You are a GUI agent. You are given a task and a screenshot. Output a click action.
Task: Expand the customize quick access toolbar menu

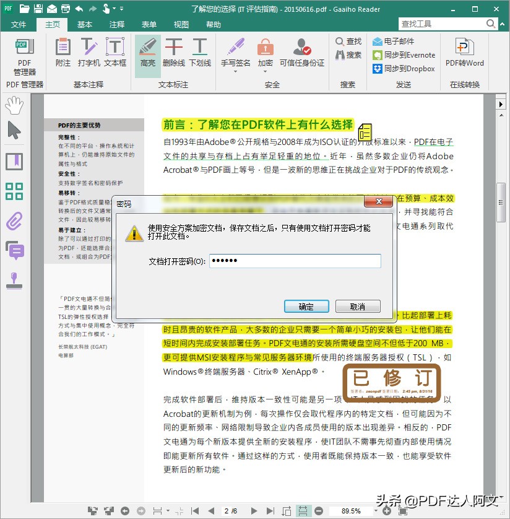pyautogui.click(x=122, y=9)
